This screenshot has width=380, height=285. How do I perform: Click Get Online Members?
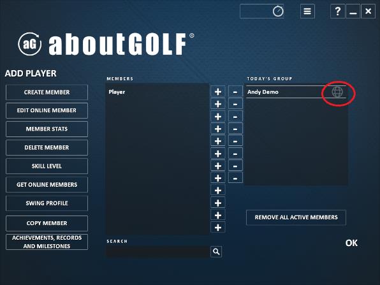click(47, 184)
